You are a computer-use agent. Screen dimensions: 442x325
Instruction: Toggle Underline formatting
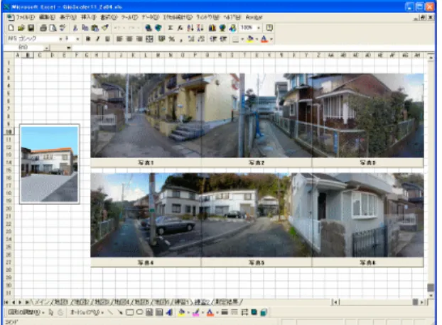coord(107,39)
